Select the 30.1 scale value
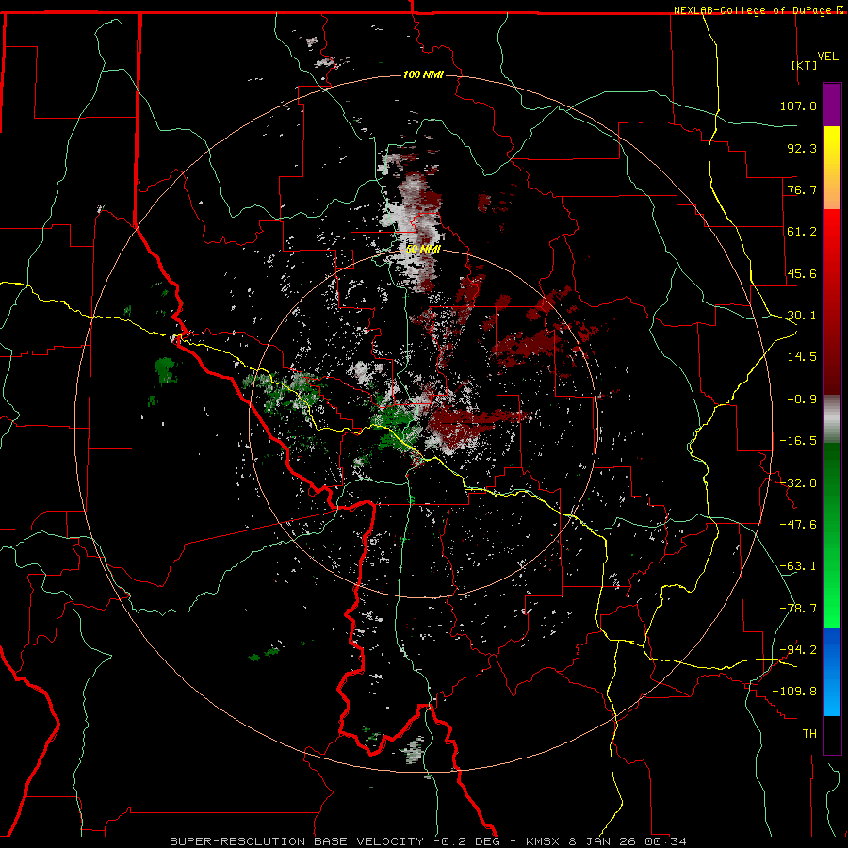This screenshot has width=848, height=848. (x=802, y=316)
